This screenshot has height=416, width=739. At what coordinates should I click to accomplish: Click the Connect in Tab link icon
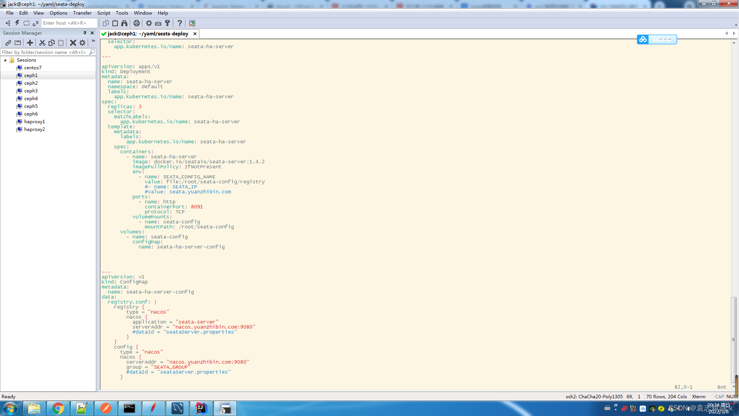[35, 23]
